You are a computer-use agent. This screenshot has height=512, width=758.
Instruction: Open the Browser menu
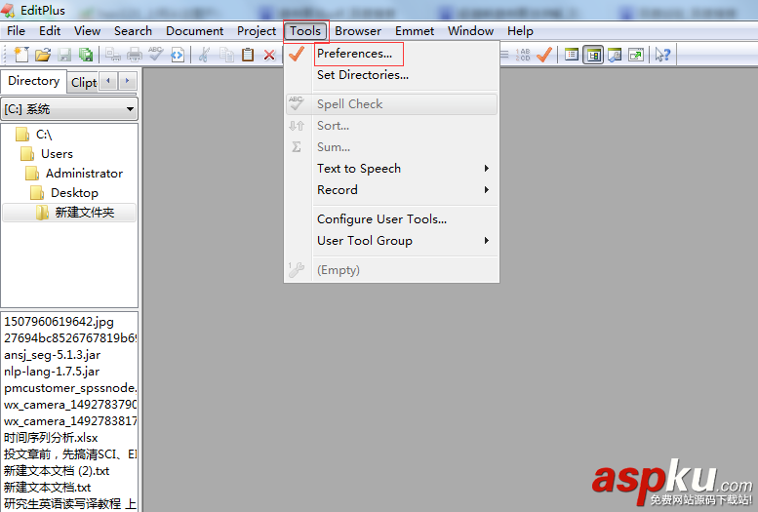point(358,31)
